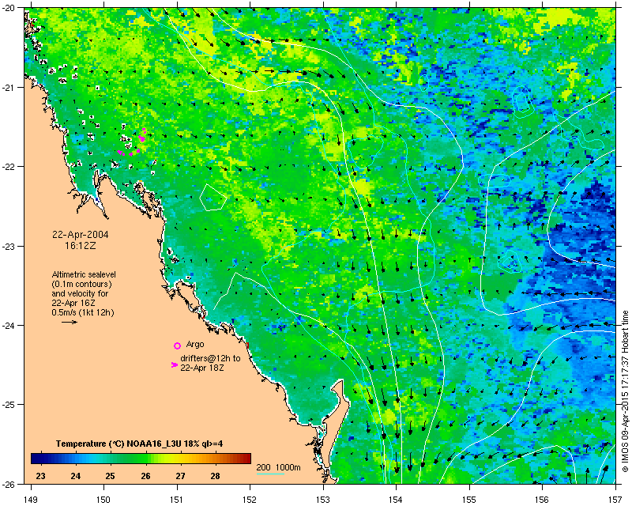The image size is (632, 506).
Task: Click the '(0.1m contours)' text line
Action: [81, 284]
